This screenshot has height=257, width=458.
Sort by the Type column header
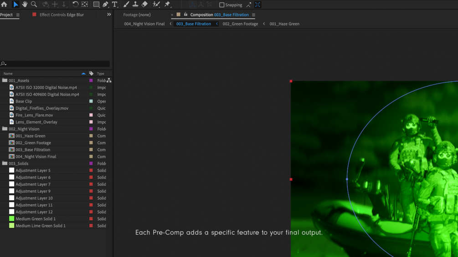coord(100,74)
